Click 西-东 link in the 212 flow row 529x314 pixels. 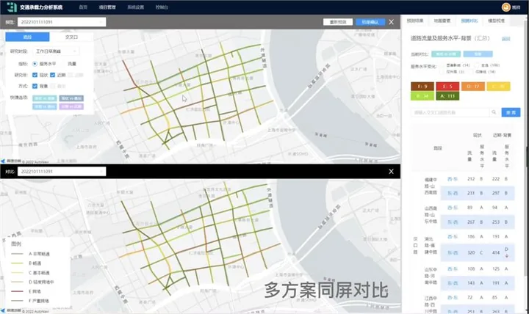(452, 179)
